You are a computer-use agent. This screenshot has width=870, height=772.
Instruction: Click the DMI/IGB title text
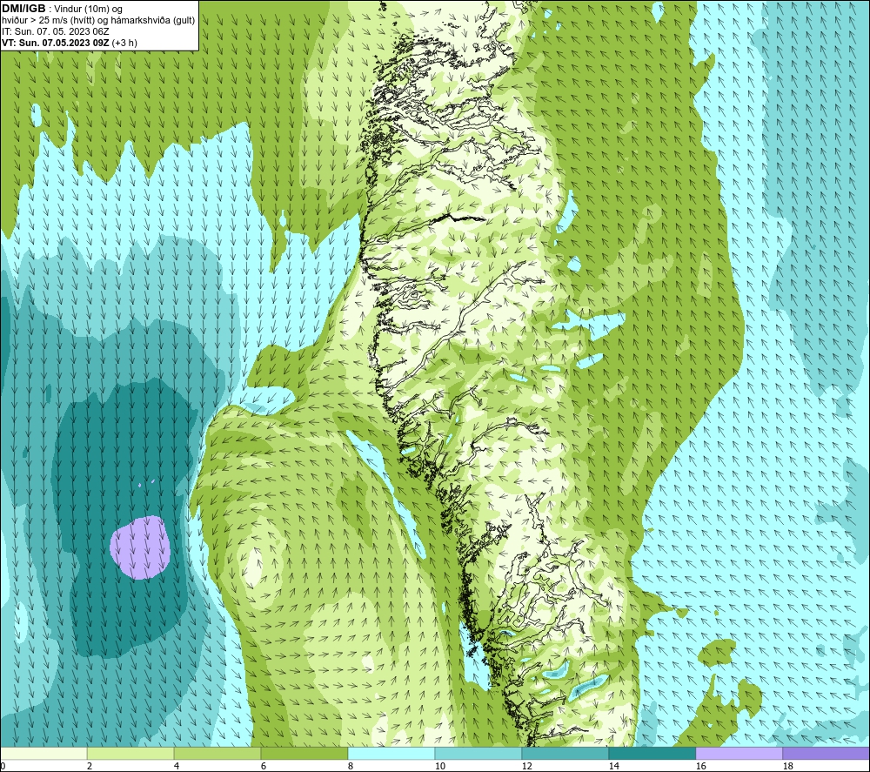(23, 9)
